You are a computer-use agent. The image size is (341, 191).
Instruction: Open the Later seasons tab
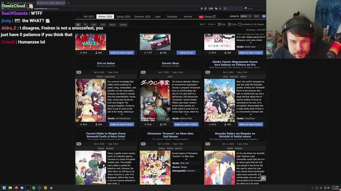[x=158, y=16]
